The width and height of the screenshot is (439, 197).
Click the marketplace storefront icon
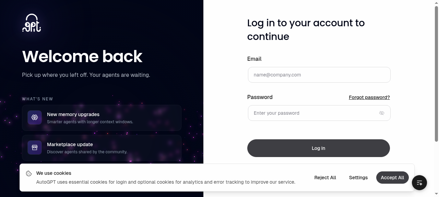click(x=35, y=147)
